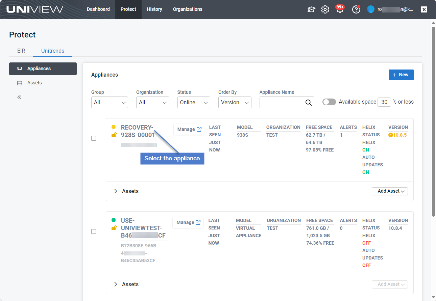Click the user account email in header

395,9
